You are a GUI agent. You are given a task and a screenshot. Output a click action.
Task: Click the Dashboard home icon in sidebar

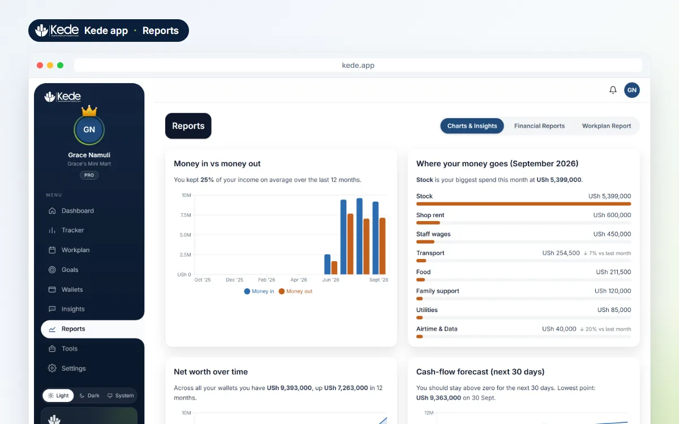click(x=52, y=211)
